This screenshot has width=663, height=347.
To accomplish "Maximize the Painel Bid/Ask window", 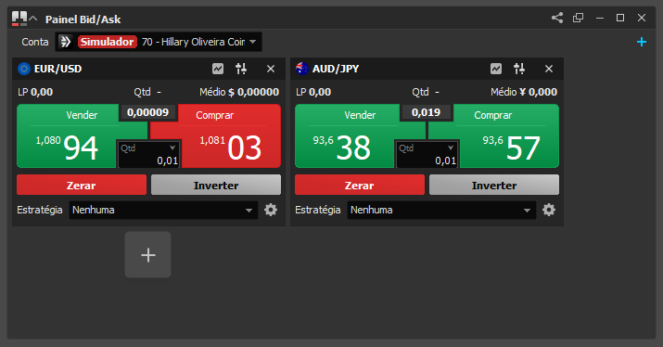I will (x=620, y=18).
